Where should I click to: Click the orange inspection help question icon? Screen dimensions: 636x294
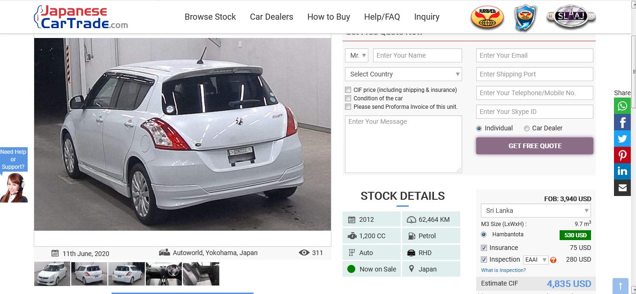(554, 260)
